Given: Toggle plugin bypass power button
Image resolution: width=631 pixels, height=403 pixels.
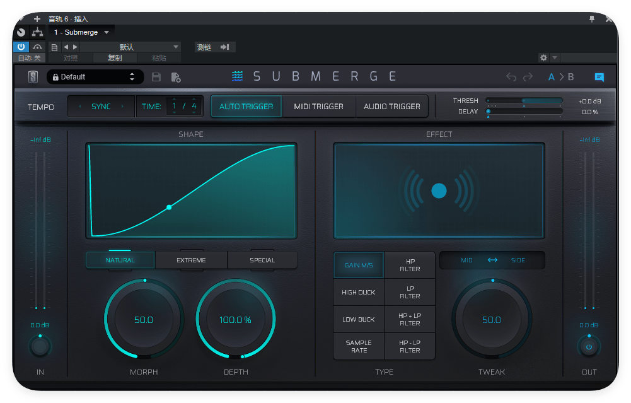Looking at the screenshot, I should click(21, 47).
